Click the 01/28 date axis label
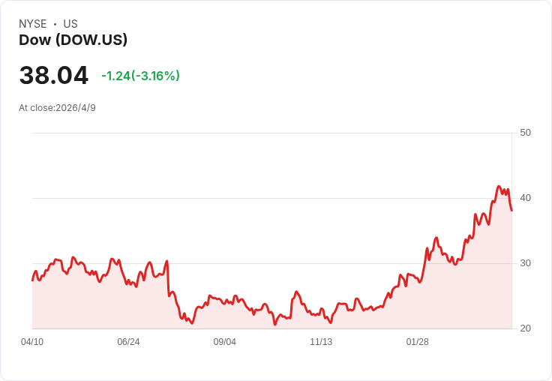The width and height of the screenshot is (552, 381). [x=417, y=342]
